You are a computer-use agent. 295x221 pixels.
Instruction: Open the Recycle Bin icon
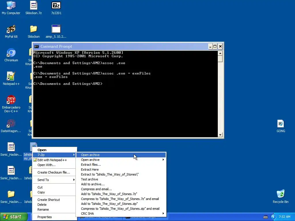click(x=281, y=197)
